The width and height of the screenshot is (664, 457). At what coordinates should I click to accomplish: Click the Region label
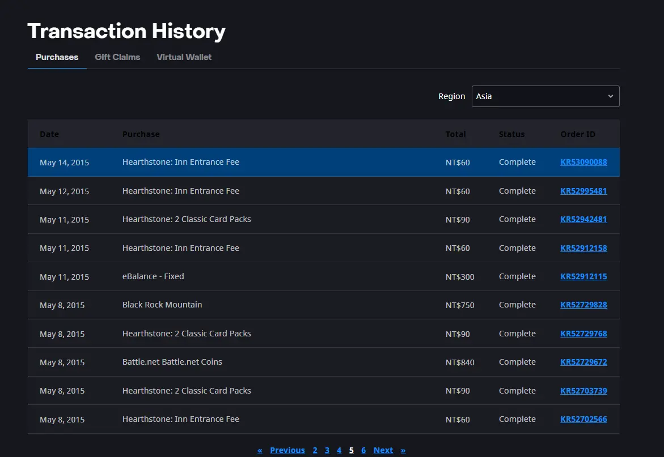[x=452, y=96]
